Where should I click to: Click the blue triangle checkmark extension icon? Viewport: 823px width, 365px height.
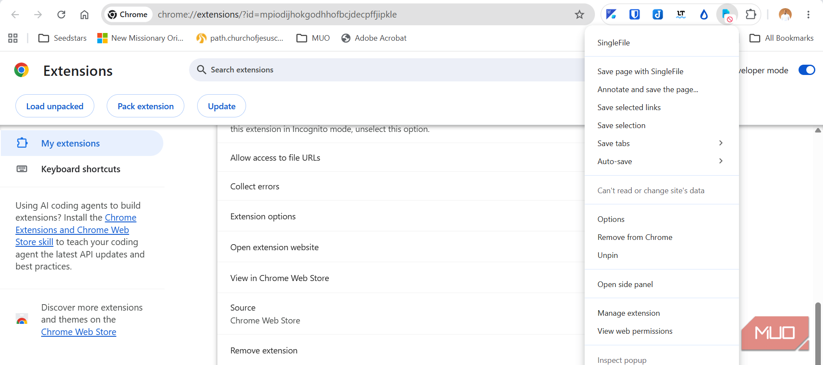pos(611,15)
